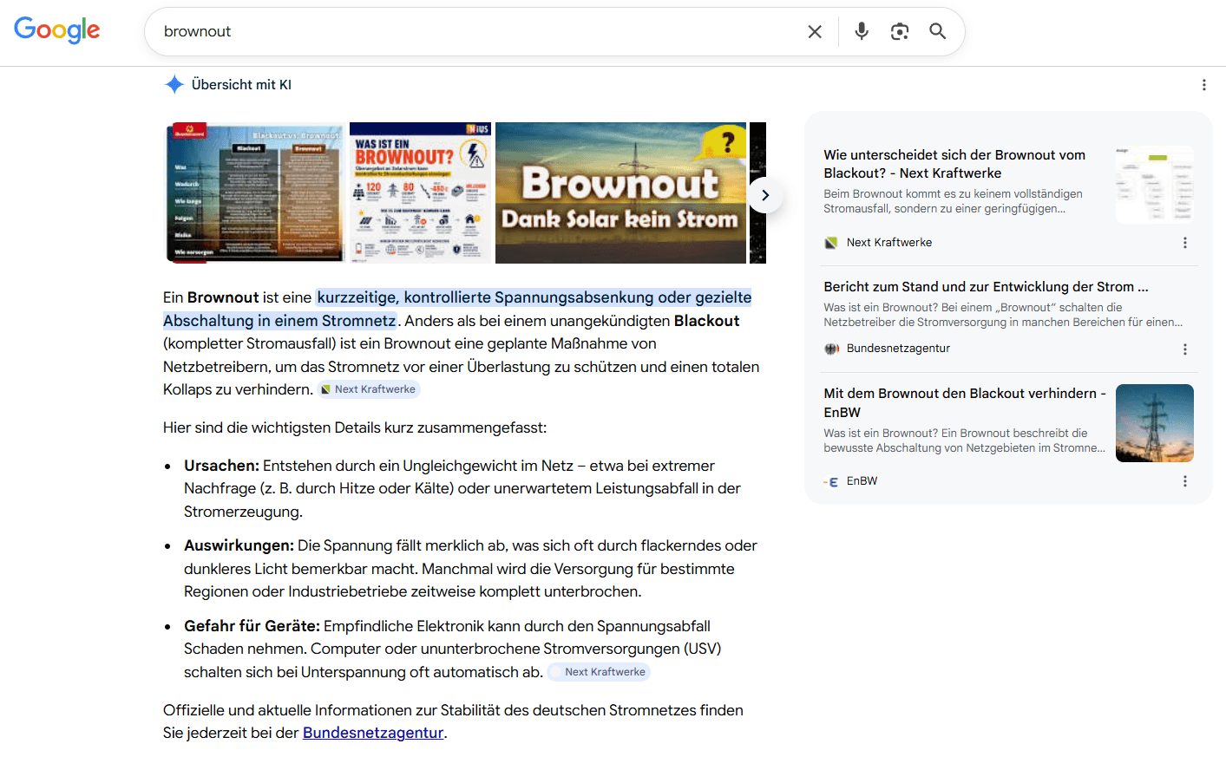Image resolution: width=1226 pixels, height=757 pixels.
Task: Open three-dot options for EnBW source
Action: (x=1185, y=481)
